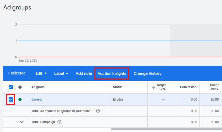Open the Edit dropdown menu
This screenshot has width=222, height=132.
(x=41, y=73)
